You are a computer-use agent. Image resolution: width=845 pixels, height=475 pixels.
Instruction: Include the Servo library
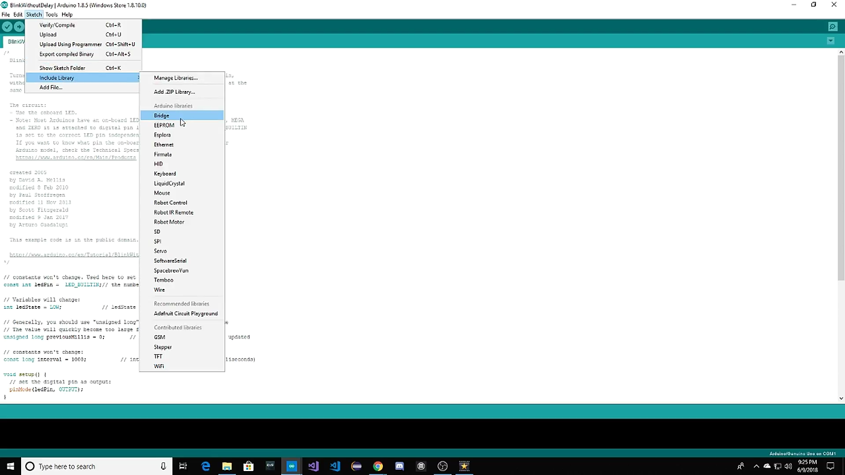tap(160, 251)
